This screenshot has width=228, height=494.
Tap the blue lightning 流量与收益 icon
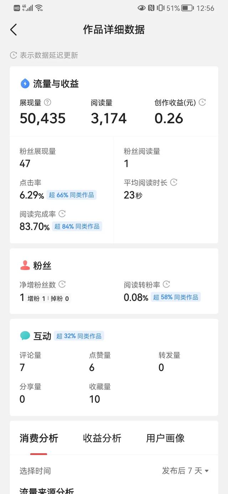[25, 84]
